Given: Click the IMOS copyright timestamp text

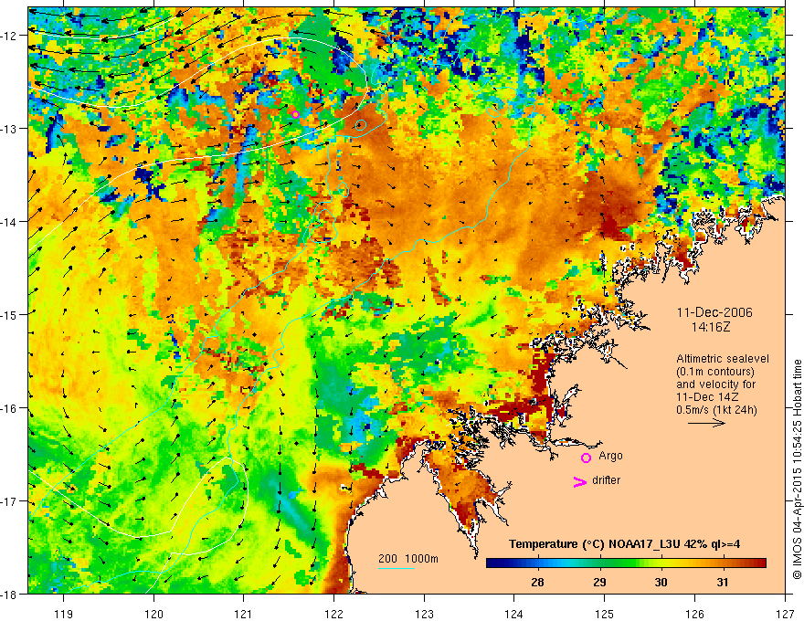Looking at the screenshot, I should 797,470.
